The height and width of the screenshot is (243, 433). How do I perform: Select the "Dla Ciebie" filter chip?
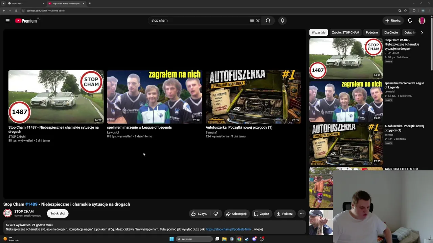click(x=391, y=33)
